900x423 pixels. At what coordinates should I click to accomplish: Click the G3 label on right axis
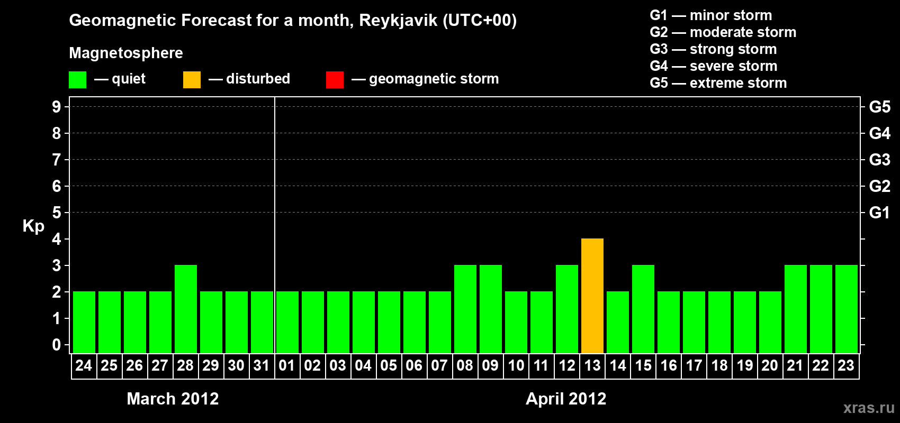pos(880,160)
